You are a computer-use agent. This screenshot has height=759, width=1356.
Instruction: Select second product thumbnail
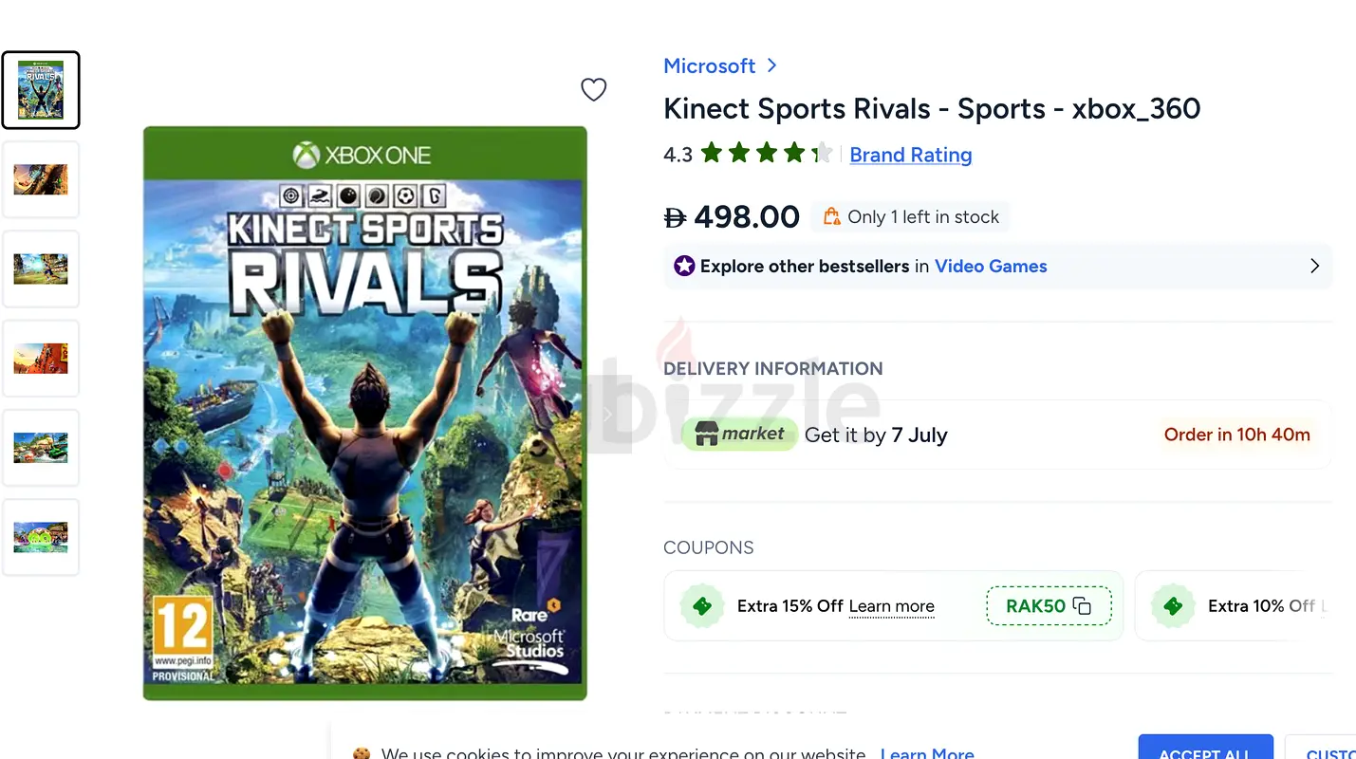click(x=41, y=179)
